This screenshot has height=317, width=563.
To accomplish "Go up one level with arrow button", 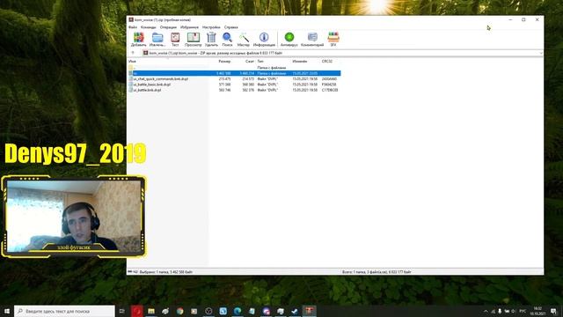I will (133, 53).
